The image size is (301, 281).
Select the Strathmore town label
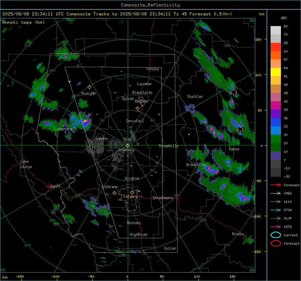(x=163, y=198)
